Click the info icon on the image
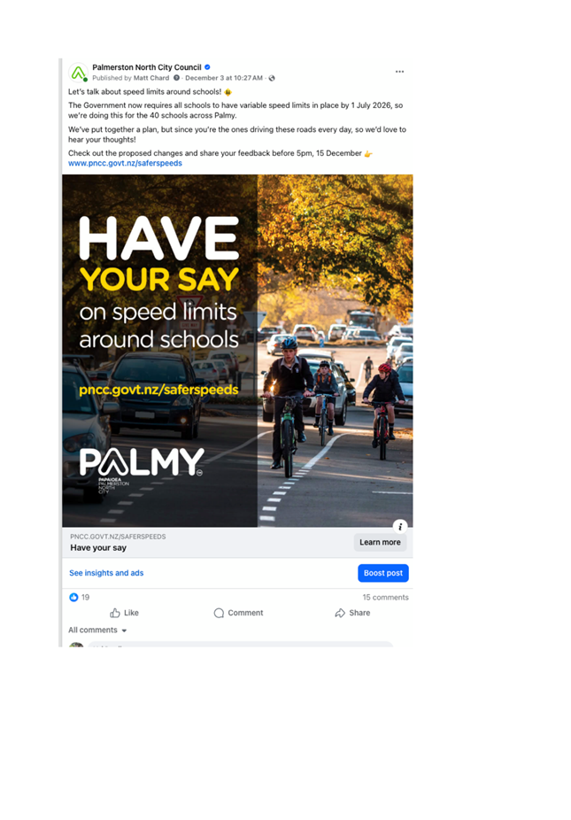The image size is (571, 820). (x=400, y=526)
